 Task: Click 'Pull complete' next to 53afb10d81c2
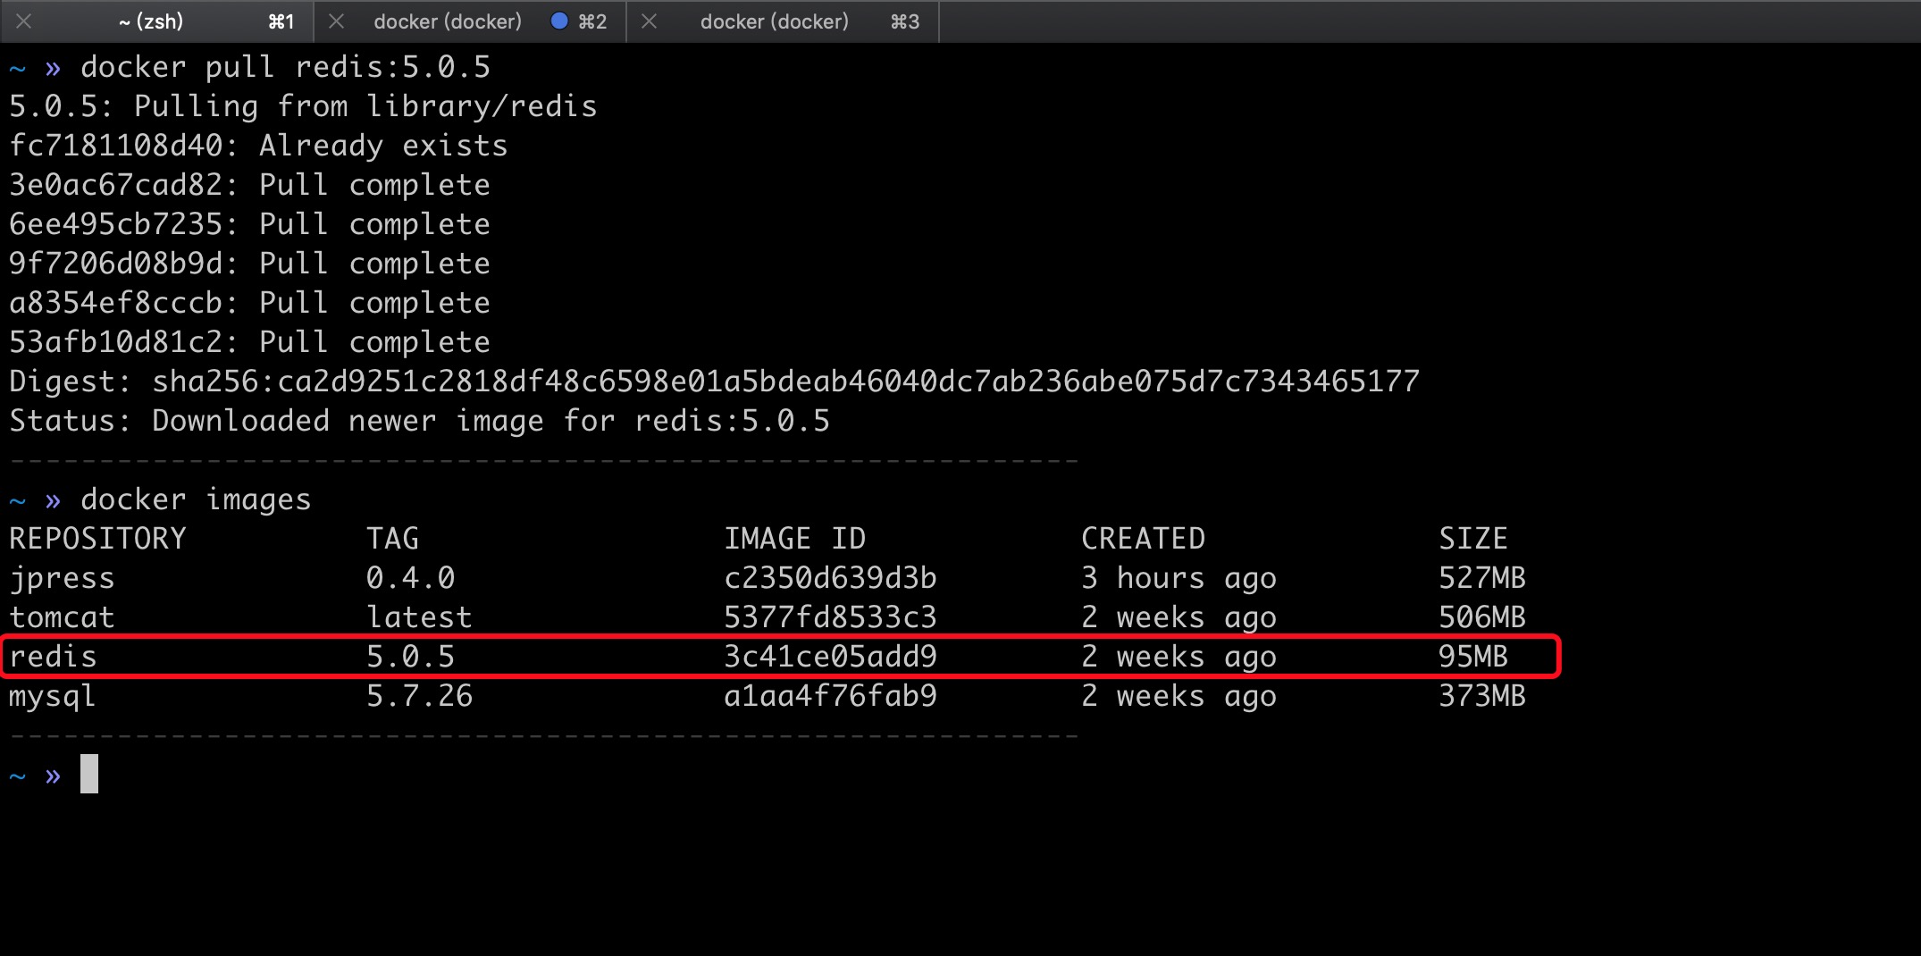pos(374,342)
